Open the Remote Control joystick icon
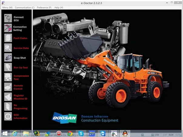The height and width of the screenshot is (137, 183). tap(8, 87)
